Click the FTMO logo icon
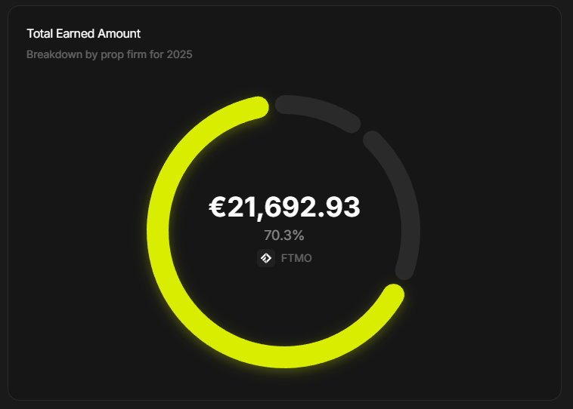573x409 pixels. point(266,258)
